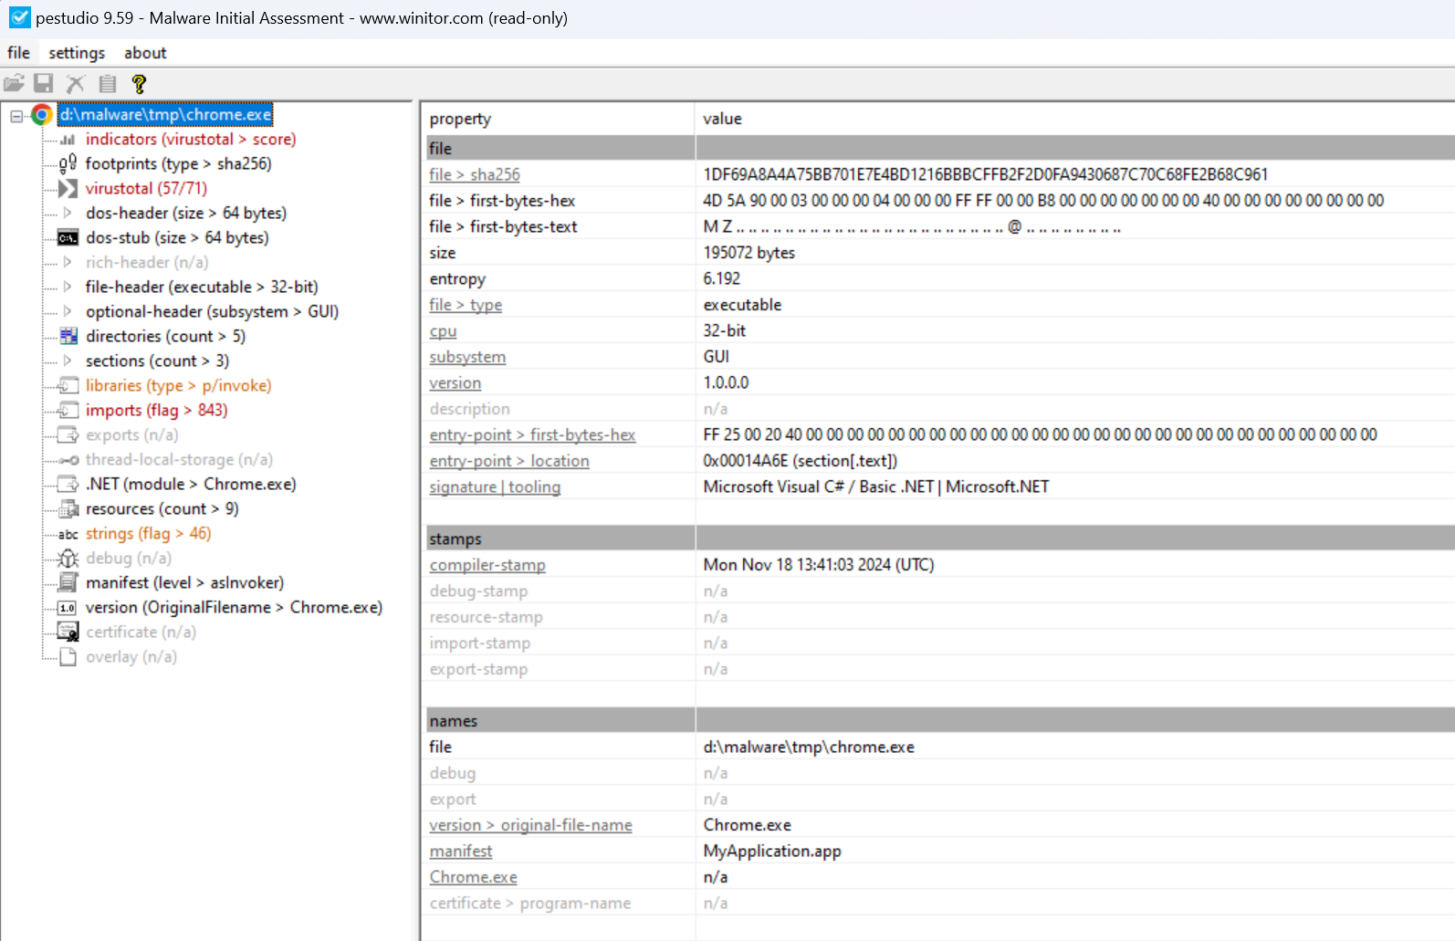Click the yellow question mark help icon
The width and height of the screenshot is (1455, 941).
pyautogui.click(x=139, y=84)
